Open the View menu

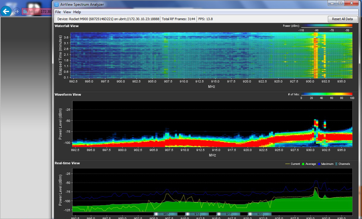point(67,12)
